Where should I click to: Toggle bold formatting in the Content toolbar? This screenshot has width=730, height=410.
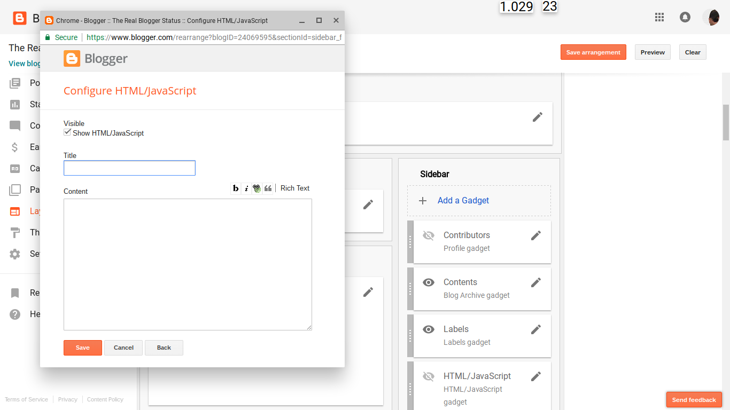point(236,188)
